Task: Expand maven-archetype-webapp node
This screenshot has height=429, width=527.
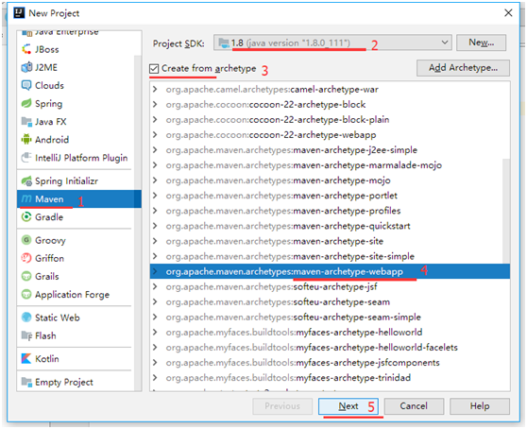Action: point(155,271)
